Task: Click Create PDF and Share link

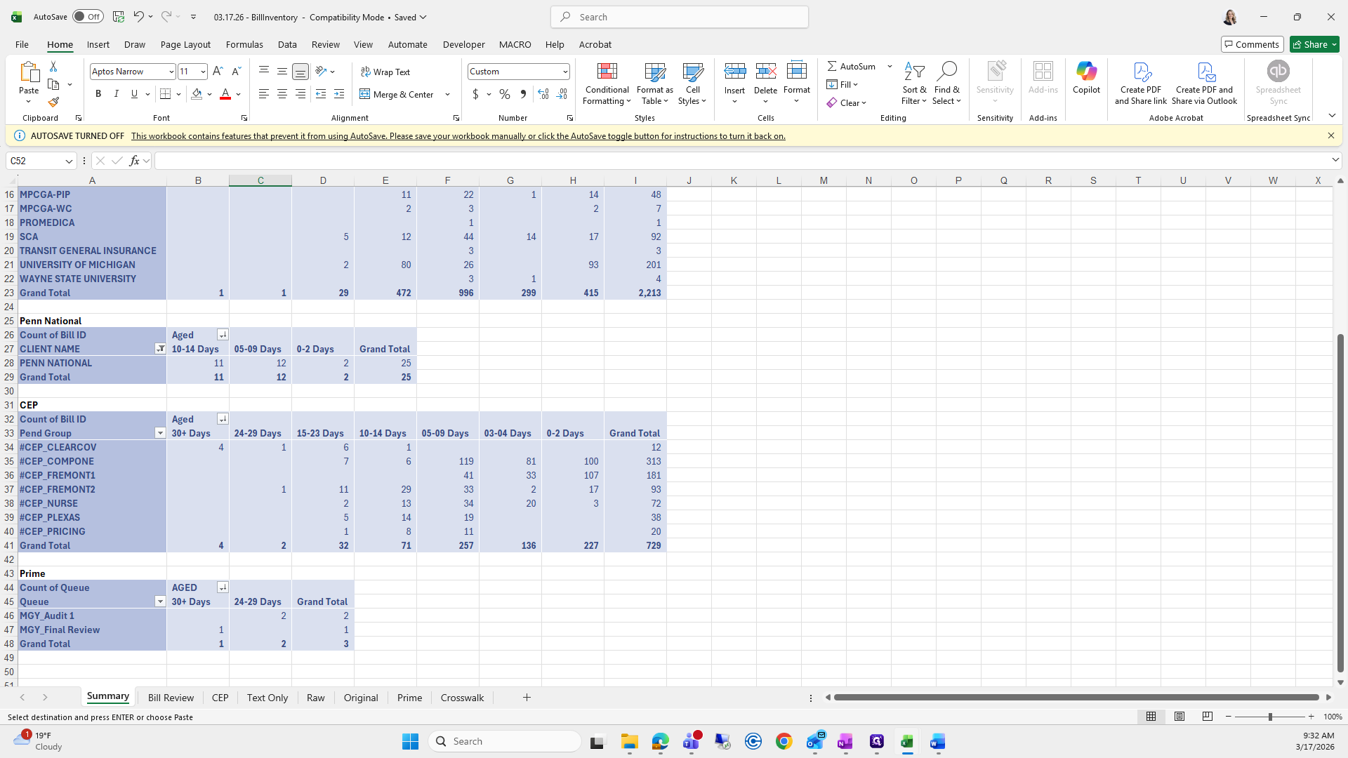Action: (1140, 84)
